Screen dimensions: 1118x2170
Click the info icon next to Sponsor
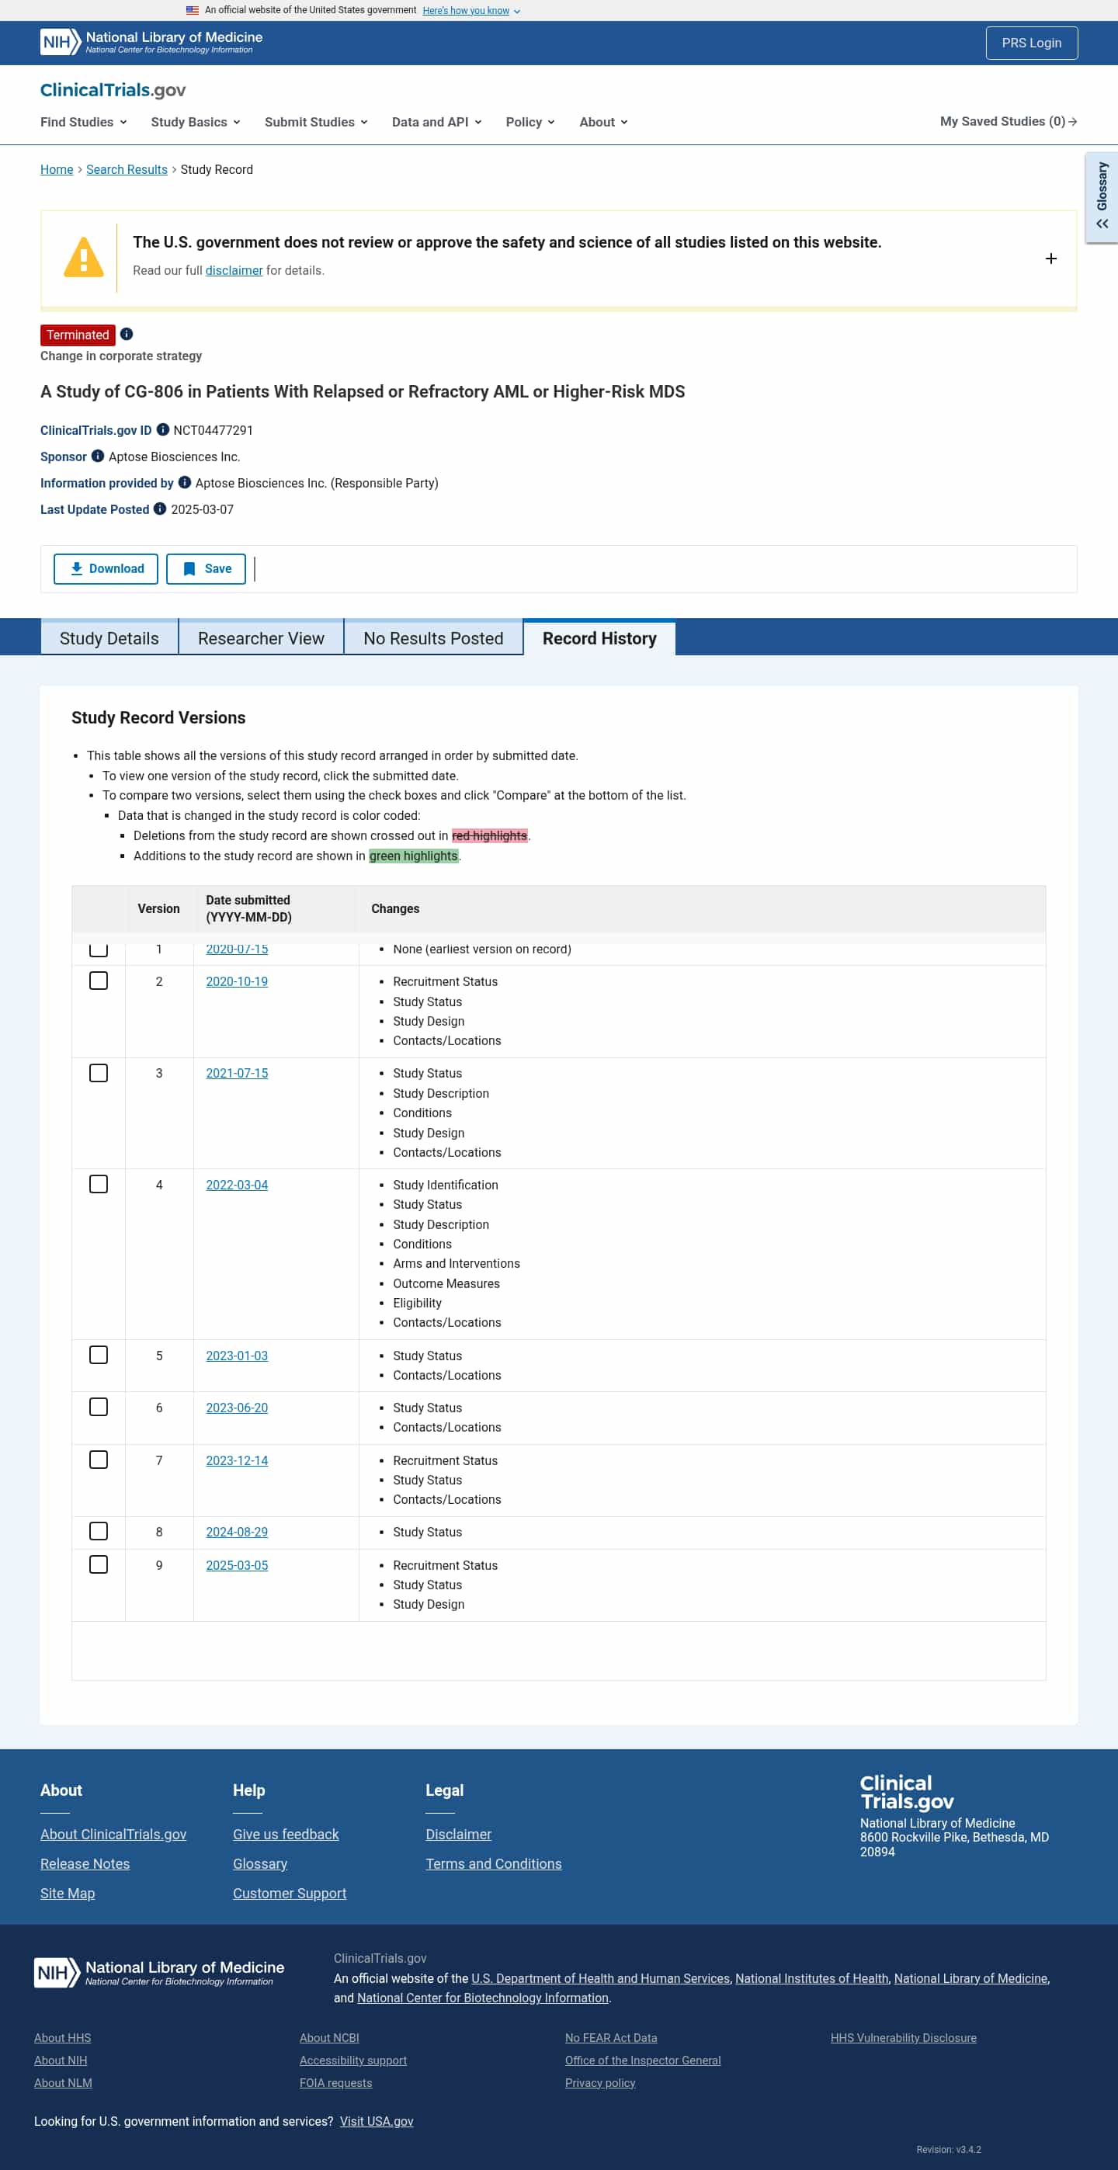point(98,456)
